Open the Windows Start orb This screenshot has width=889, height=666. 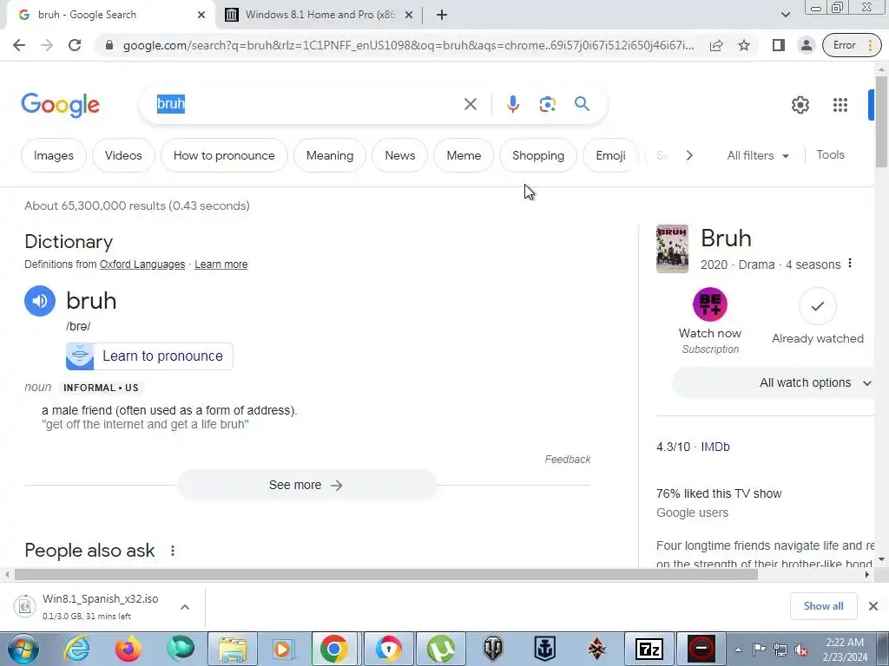pos(23,649)
